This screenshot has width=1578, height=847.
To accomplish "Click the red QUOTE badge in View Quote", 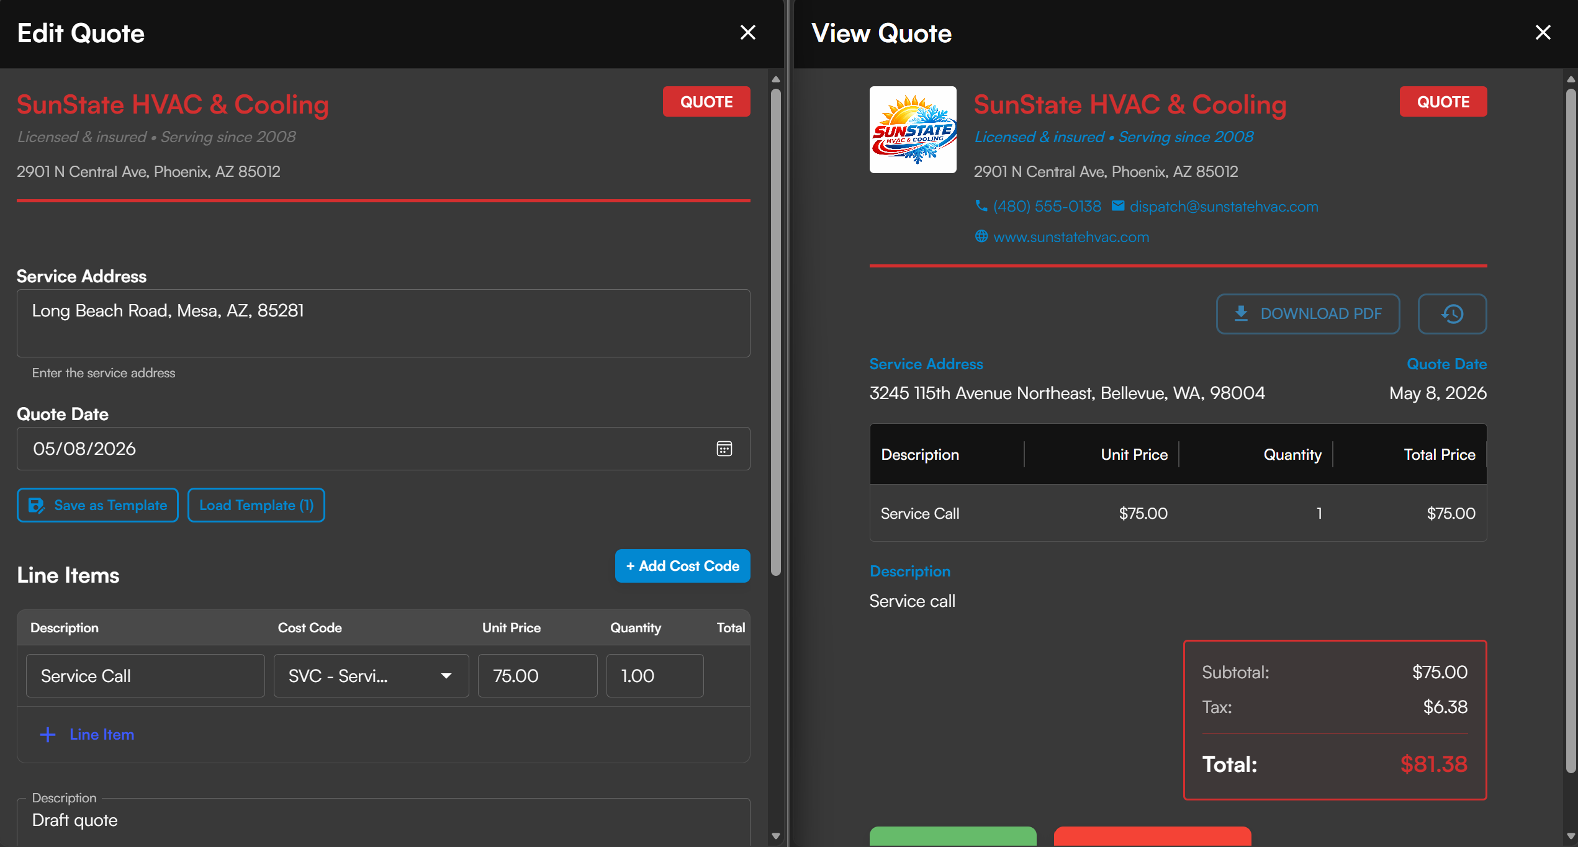I will pyautogui.click(x=1443, y=102).
